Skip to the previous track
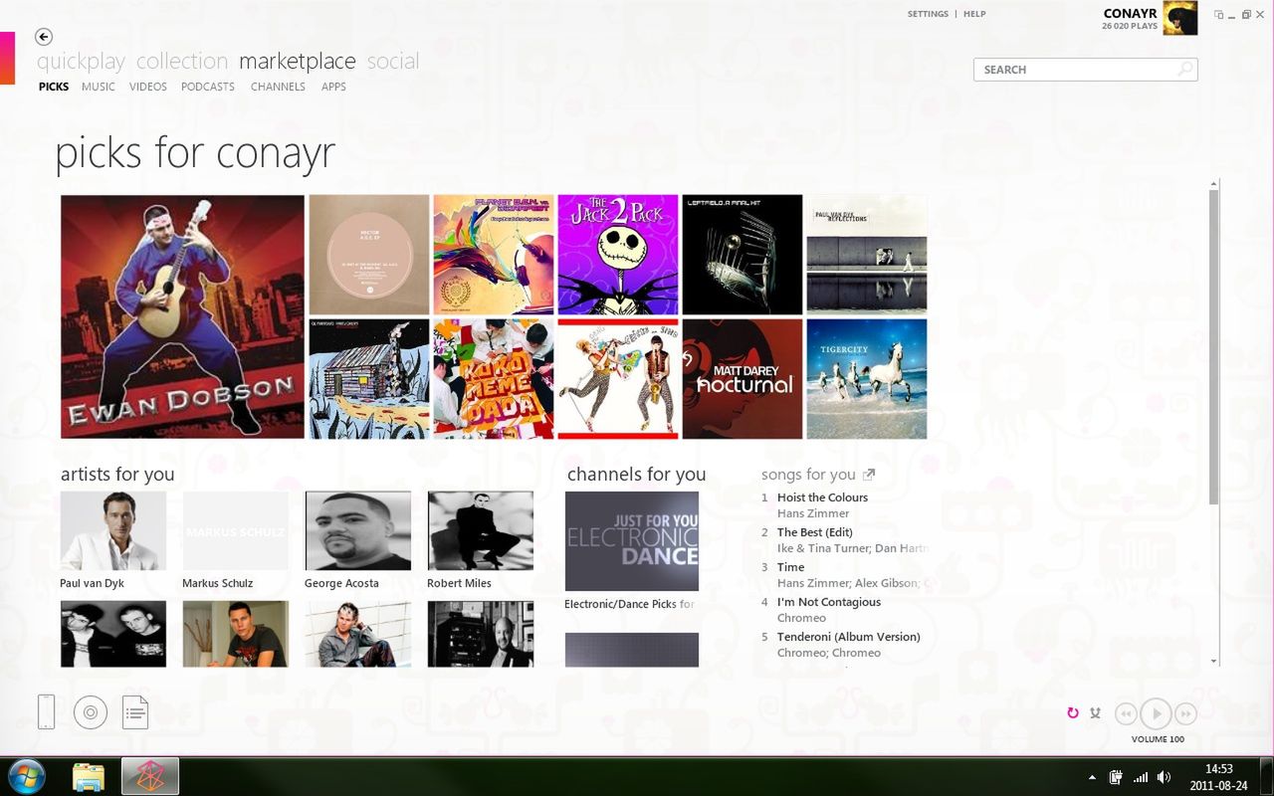 tap(1126, 713)
